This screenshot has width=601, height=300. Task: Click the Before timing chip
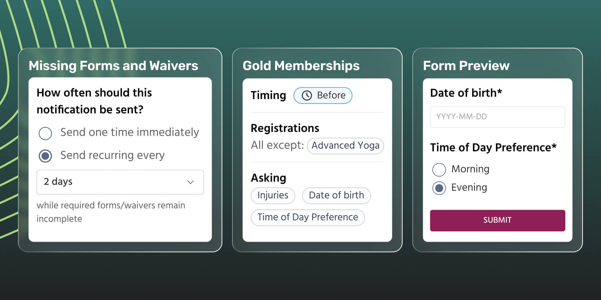[323, 95]
